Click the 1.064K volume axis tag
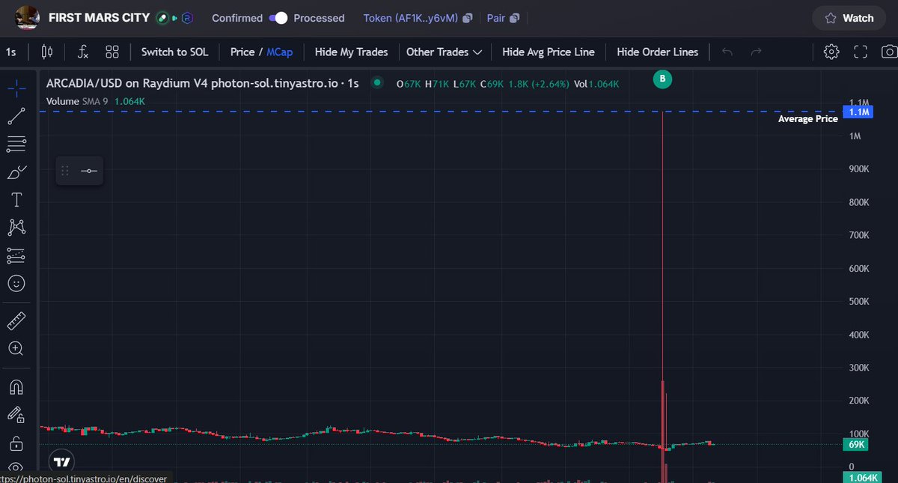The image size is (898, 483). (x=861, y=478)
